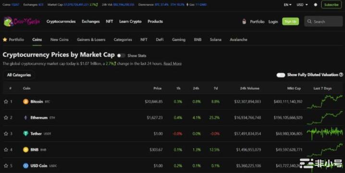This screenshot has width=345, height=173.
Task: Click BNB price $303.67
Action: pyautogui.click(x=156, y=150)
